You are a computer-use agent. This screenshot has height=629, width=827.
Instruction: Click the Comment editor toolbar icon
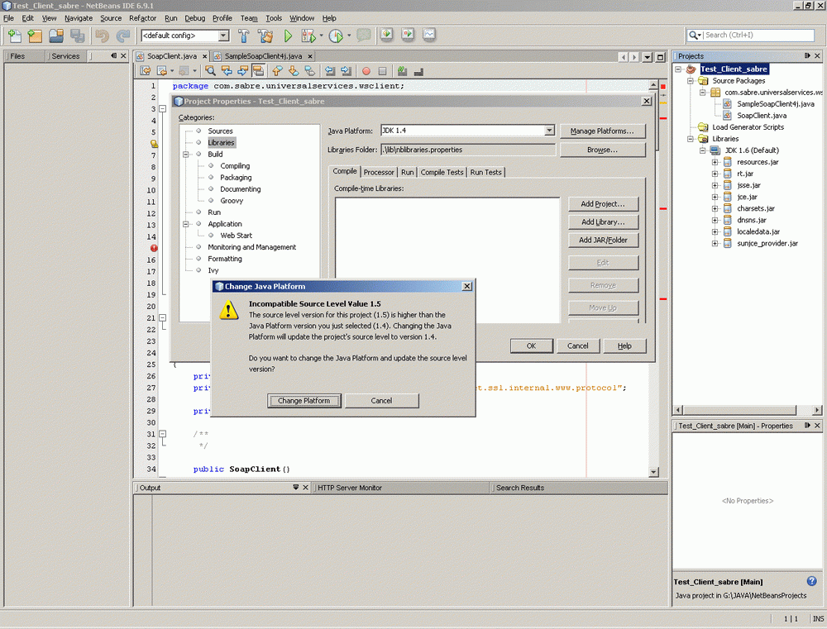click(402, 70)
